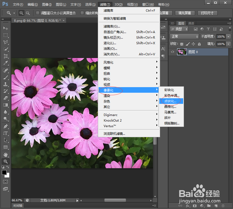Select the Path Selection tool
The width and height of the screenshot is (233, 209).
pos(6,140)
